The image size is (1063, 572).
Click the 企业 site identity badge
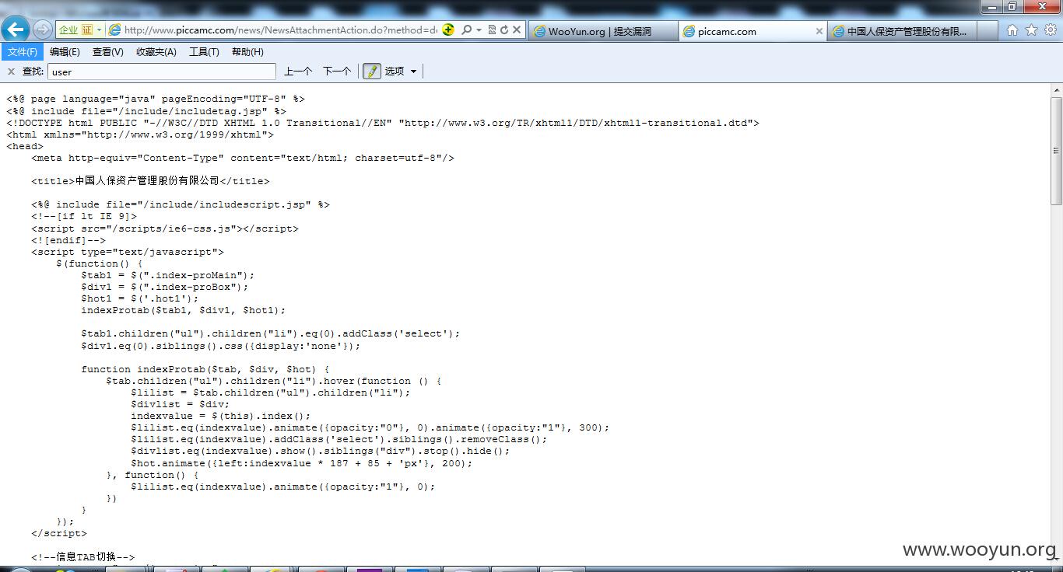pos(68,30)
